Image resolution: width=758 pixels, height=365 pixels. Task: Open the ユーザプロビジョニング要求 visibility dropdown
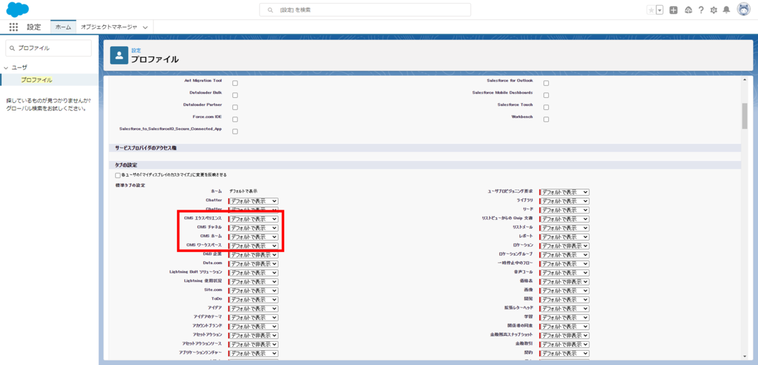tap(564, 192)
